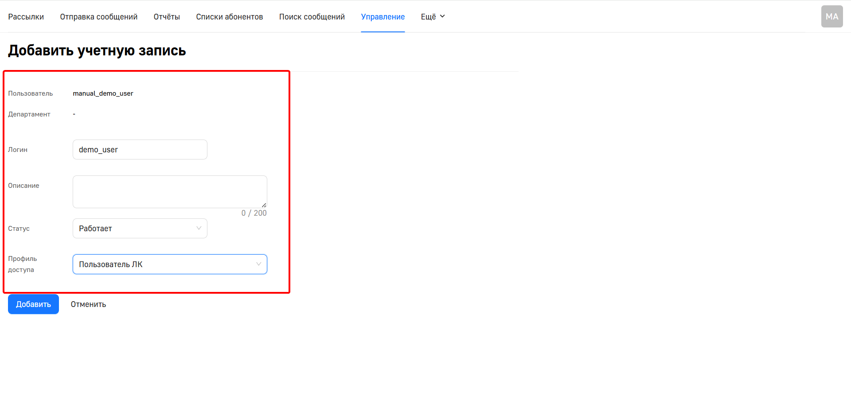The image size is (851, 404).
Task: Open the Статус dropdown showing Работает
Action: coord(140,228)
